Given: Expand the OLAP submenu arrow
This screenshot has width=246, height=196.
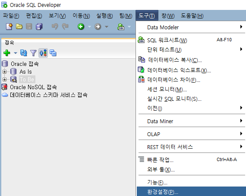Looking at the screenshot, I should click(241, 134).
